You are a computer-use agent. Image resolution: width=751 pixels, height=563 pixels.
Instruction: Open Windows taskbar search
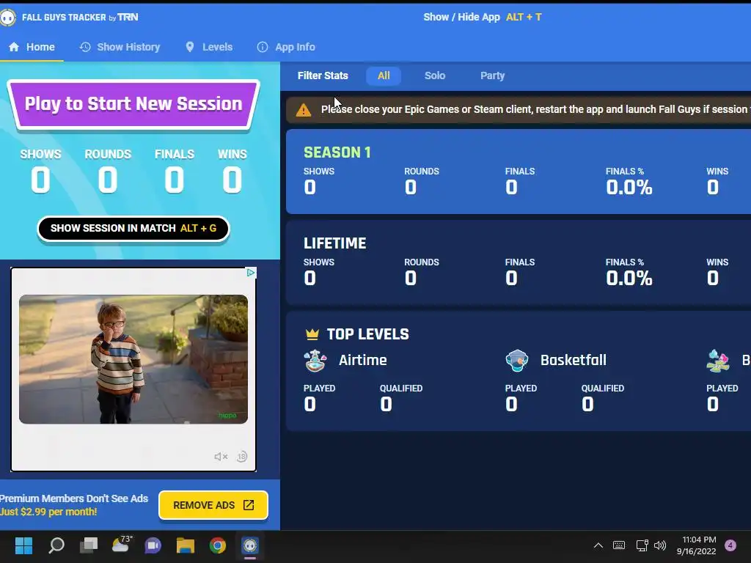tap(56, 545)
